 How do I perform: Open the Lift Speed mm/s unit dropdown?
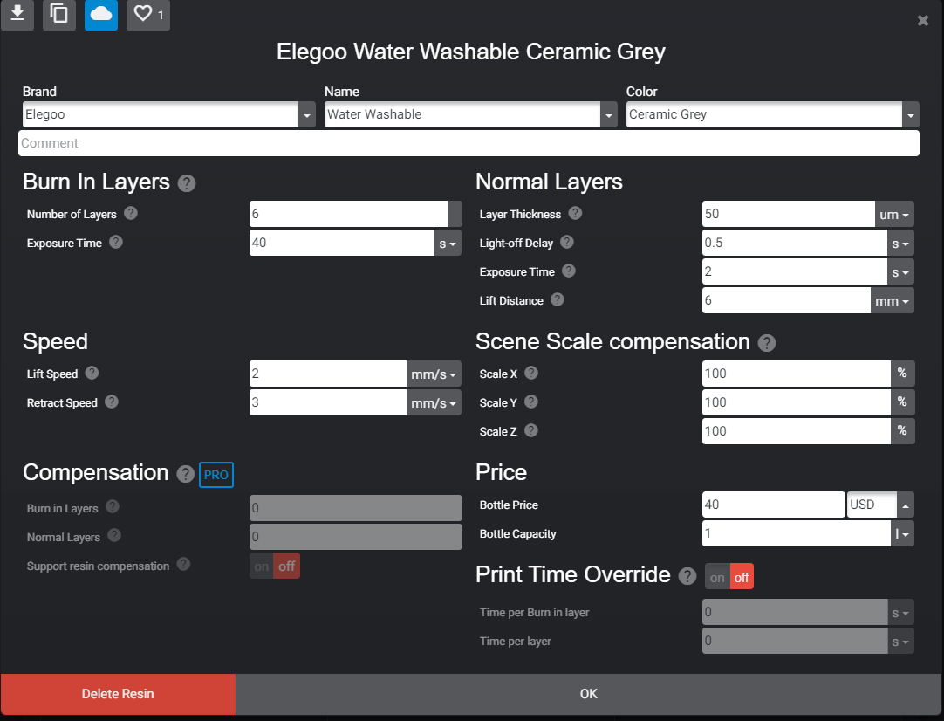point(434,373)
